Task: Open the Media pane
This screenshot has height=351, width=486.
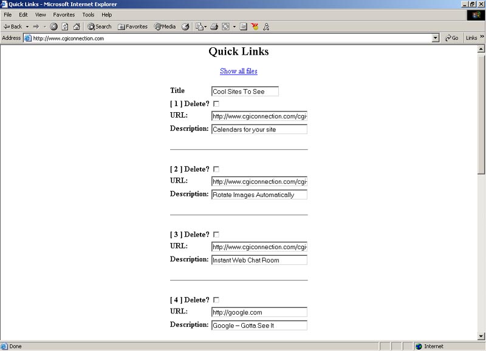Action: tap(165, 27)
